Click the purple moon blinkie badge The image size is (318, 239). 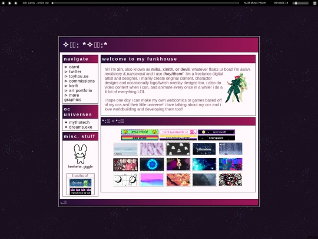click(216, 132)
